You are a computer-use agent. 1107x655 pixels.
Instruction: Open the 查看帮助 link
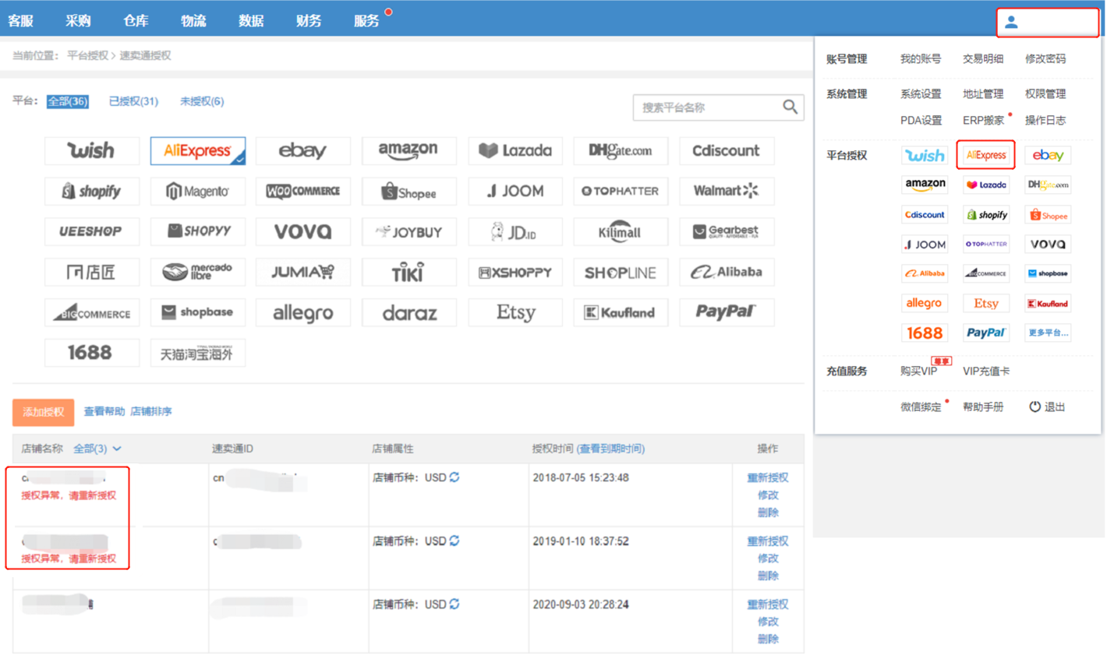coord(104,411)
